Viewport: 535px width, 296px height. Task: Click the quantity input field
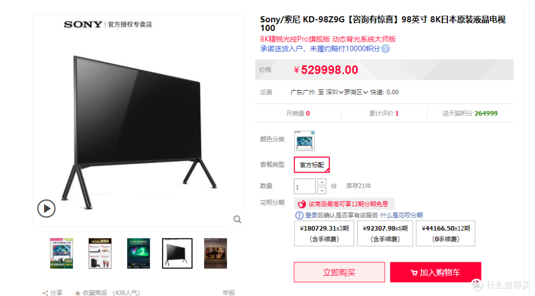click(305, 187)
